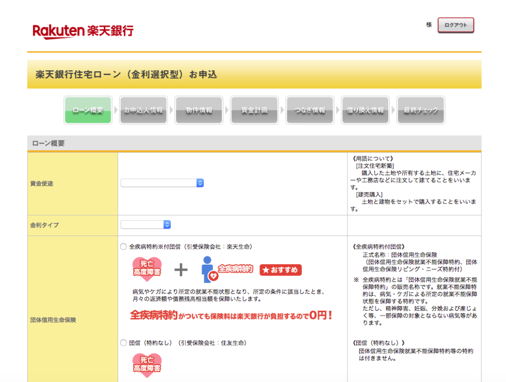Screen dimensions: 506x382
Task: Select the ローン概要 step tab
Action: [88, 110]
